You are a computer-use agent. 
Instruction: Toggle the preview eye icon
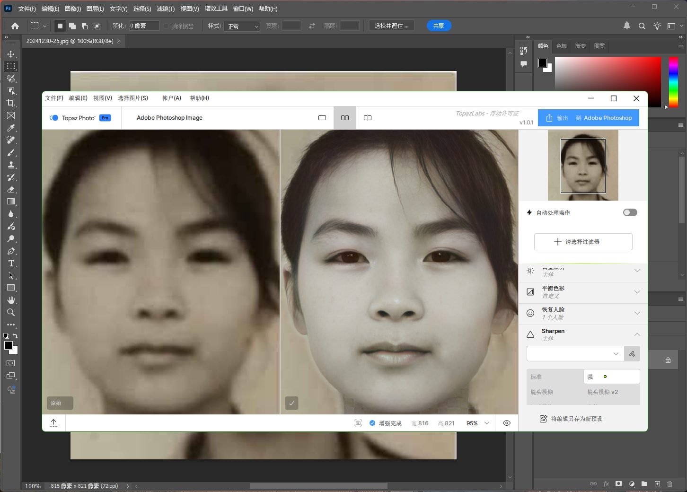[x=507, y=423]
